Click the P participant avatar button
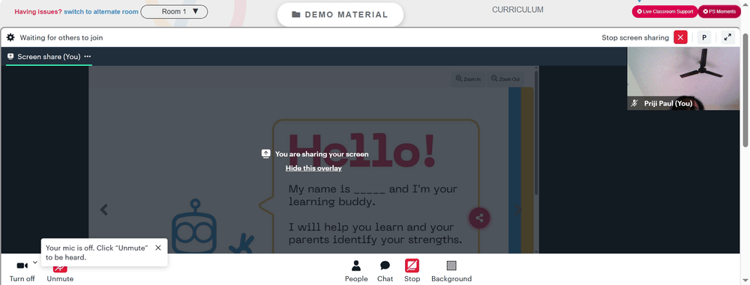 click(x=704, y=37)
